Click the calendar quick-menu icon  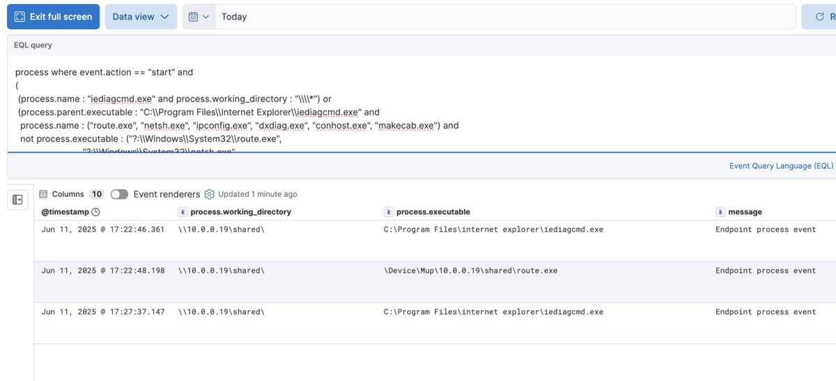[193, 17]
